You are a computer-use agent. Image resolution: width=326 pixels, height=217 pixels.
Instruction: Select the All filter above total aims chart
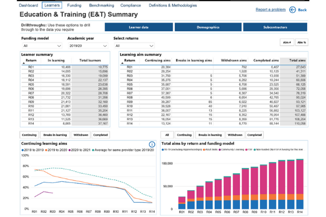point(167,135)
